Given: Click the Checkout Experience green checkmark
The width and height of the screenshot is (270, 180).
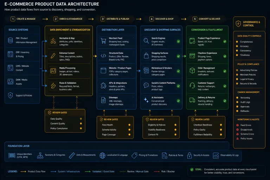Looking at the screenshot, I should pos(225,56).
